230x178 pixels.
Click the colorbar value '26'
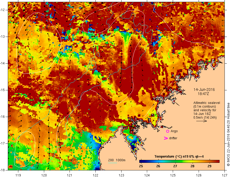(x=158, y=166)
